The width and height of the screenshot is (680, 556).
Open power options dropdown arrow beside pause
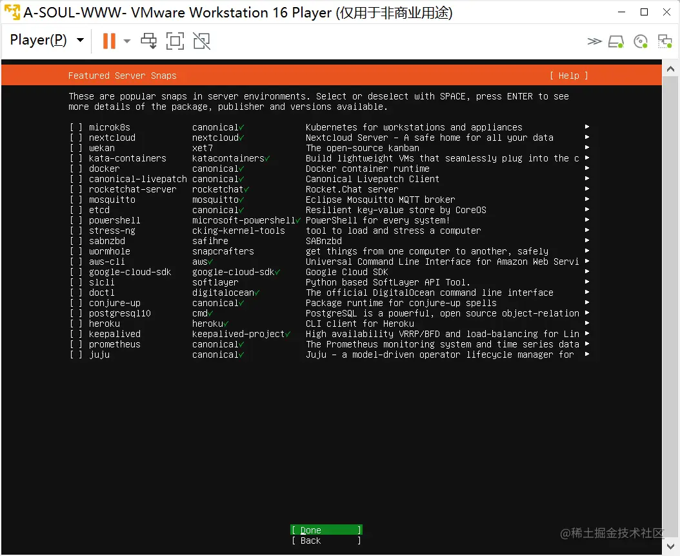(x=127, y=41)
